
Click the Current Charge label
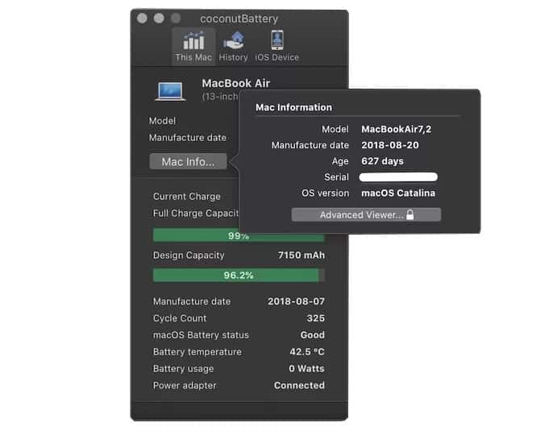(x=186, y=197)
